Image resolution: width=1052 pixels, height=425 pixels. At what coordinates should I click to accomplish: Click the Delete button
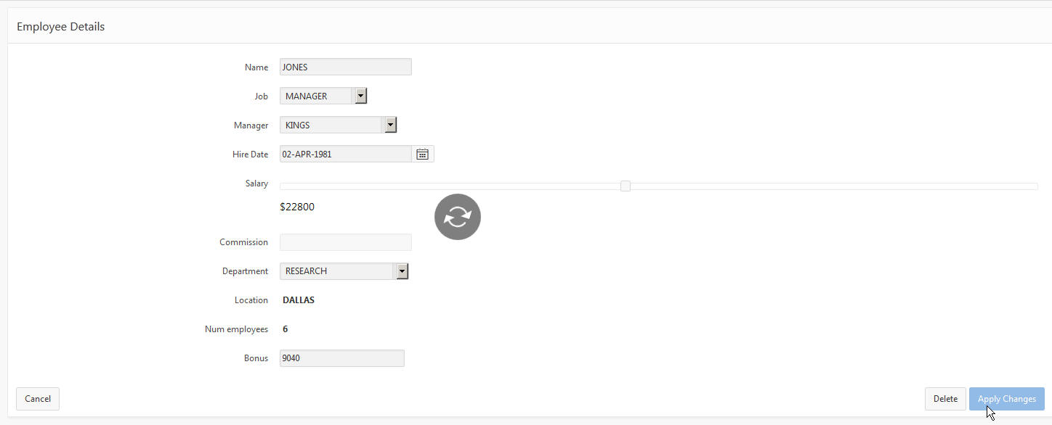click(x=945, y=399)
